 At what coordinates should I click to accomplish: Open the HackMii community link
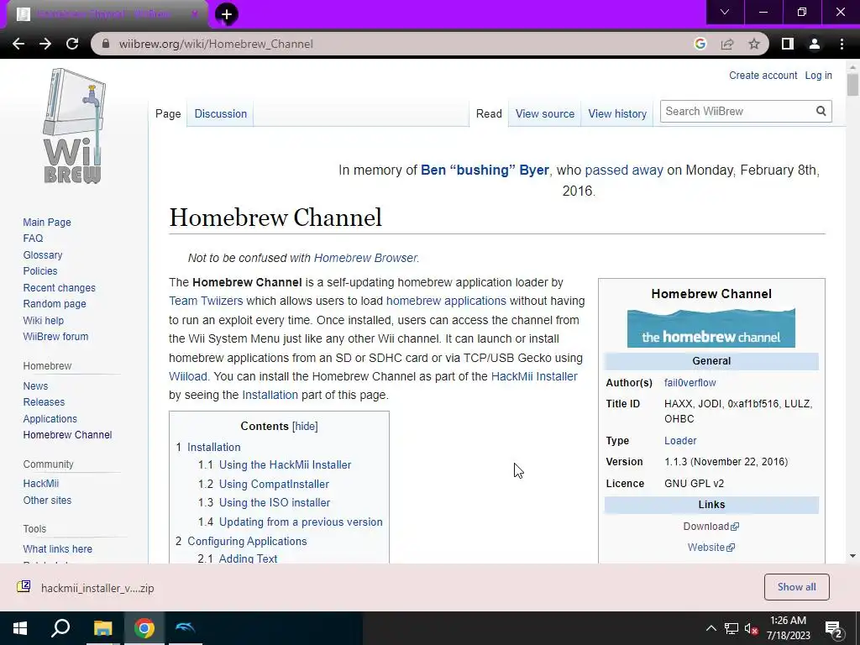[x=40, y=483]
